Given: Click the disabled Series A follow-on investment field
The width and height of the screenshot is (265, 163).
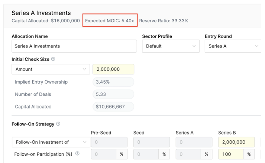Looking at the screenshot, I should pyautogui.click(x=194, y=142).
